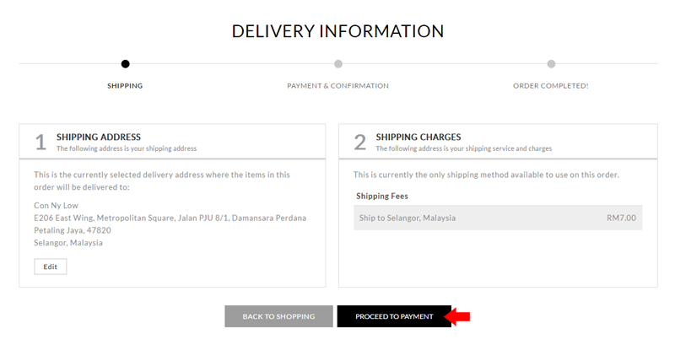Click the RM7.00 shipping fee amount
This screenshot has width=675, height=345.
click(x=621, y=218)
